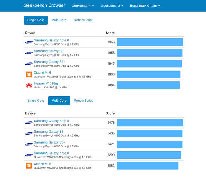This screenshot has height=177, width=206.
Task: Click the active Multi-Core tab in the lower table
Action: 59,100
